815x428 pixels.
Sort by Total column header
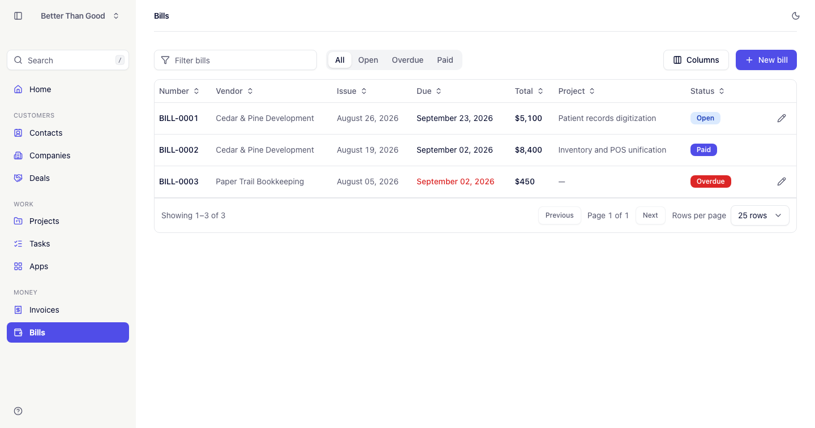click(529, 91)
